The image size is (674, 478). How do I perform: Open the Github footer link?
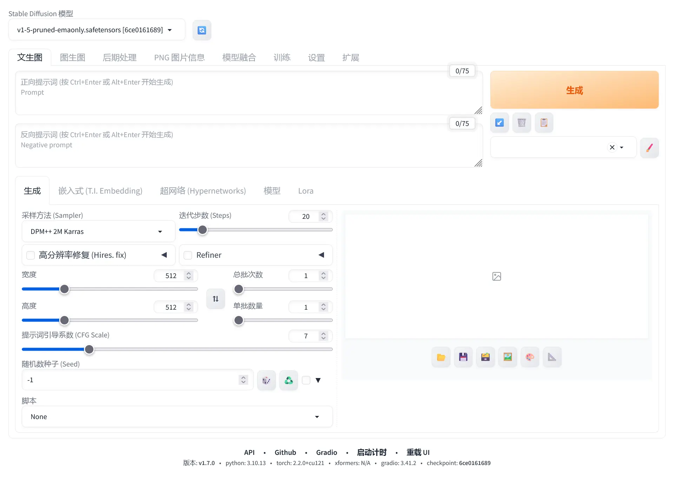click(285, 452)
